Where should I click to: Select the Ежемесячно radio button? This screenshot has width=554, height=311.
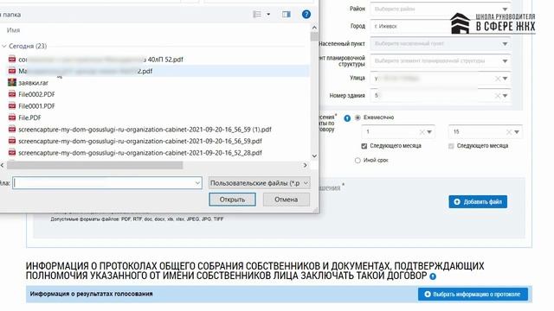[x=358, y=117]
